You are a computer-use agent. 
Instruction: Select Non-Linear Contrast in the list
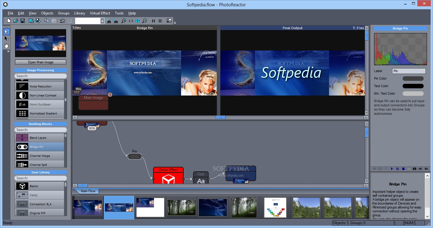40,95
